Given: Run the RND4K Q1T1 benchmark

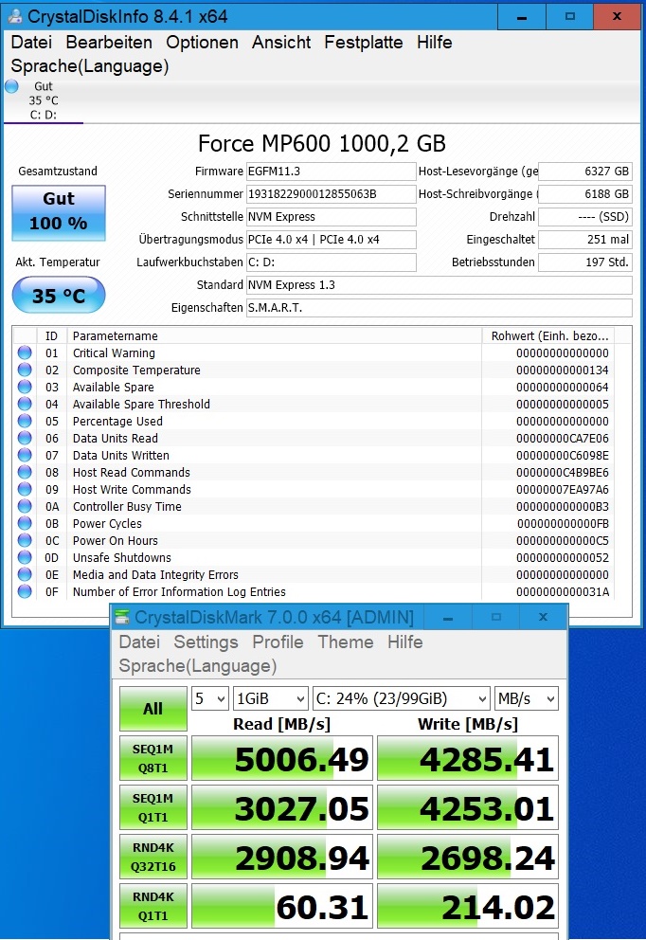Looking at the screenshot, I should pyautogui.click(x=153, y=906).
